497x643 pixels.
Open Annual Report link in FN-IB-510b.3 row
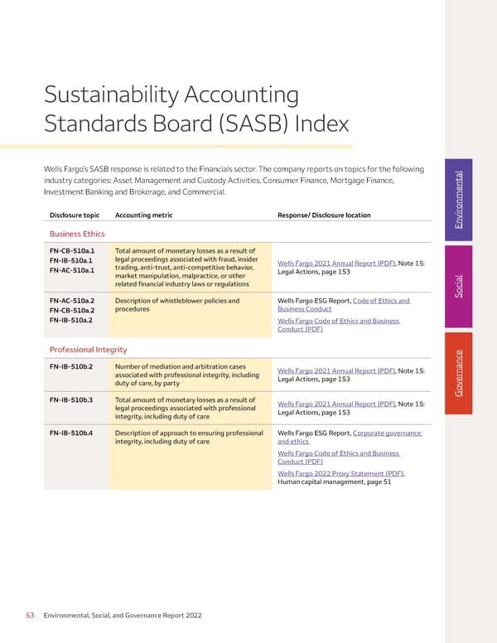click(337, 404)
